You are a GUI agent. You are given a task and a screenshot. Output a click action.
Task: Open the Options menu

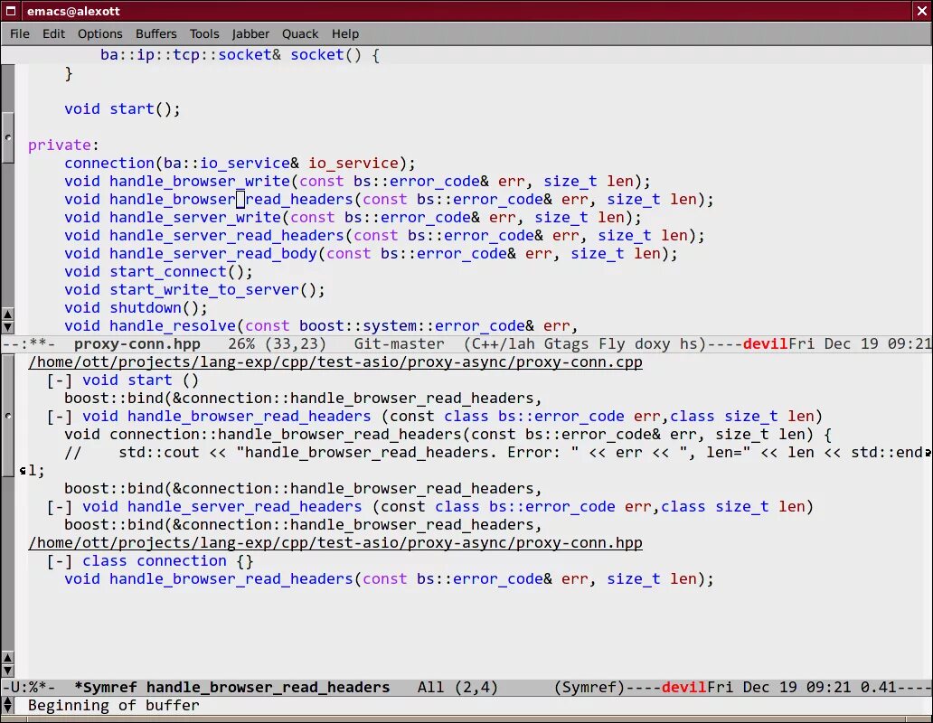[100, 34]
